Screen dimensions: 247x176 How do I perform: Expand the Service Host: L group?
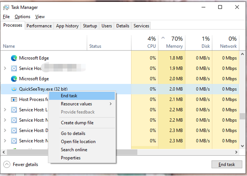(5, 110)
